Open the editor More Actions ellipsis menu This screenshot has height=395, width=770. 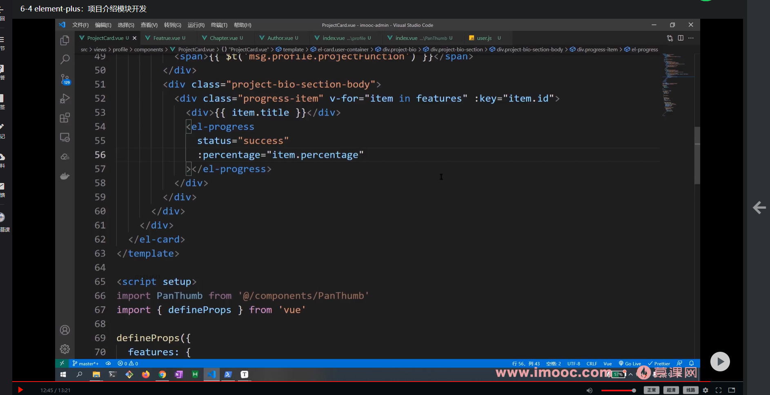coord(691,38)
